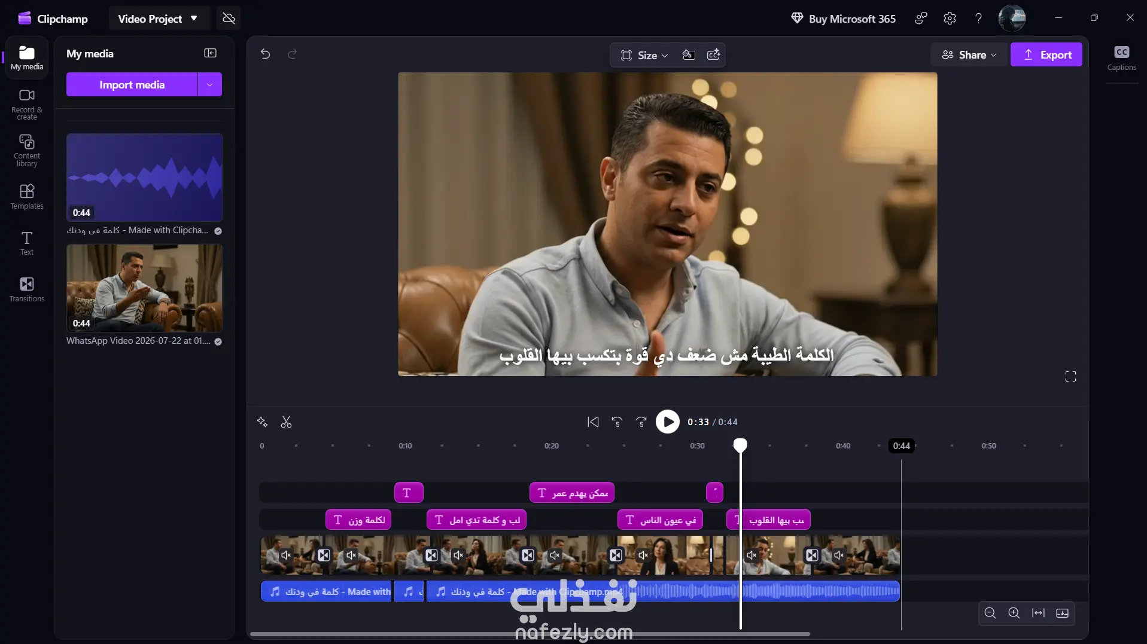Click Buy Microsoft 365
Viewport: 1147px width, 644px height.
(843, 19)
